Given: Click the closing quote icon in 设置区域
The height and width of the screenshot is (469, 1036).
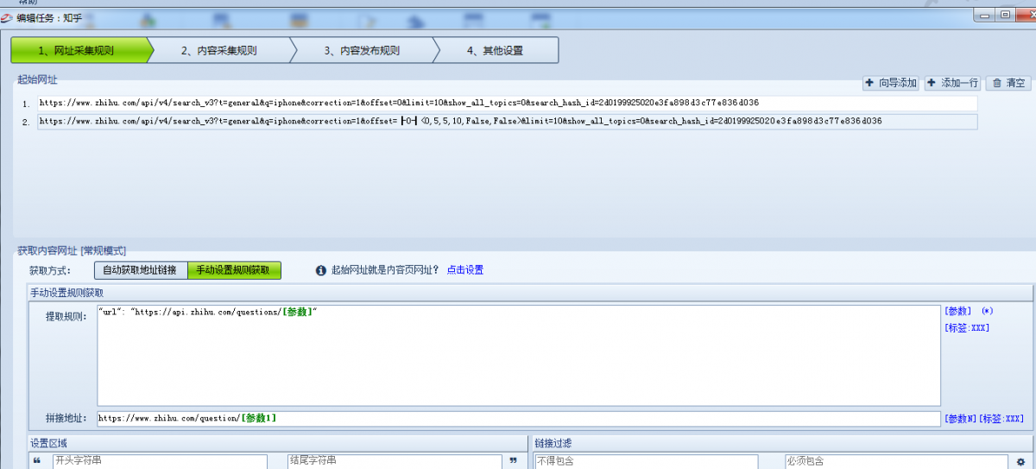Looking at the screenshot, I should 515,461.
